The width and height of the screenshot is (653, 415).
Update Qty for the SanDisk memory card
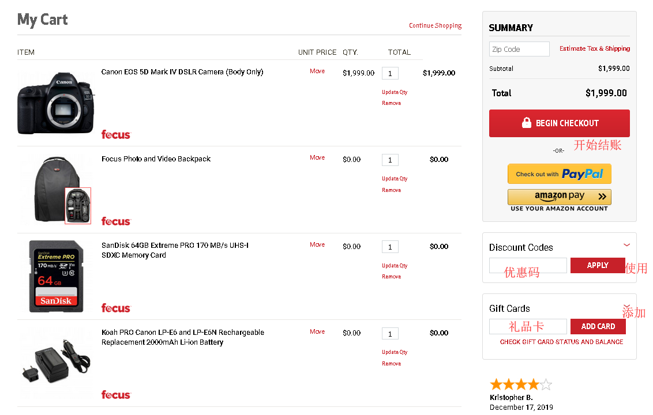(x=395, y=266)
